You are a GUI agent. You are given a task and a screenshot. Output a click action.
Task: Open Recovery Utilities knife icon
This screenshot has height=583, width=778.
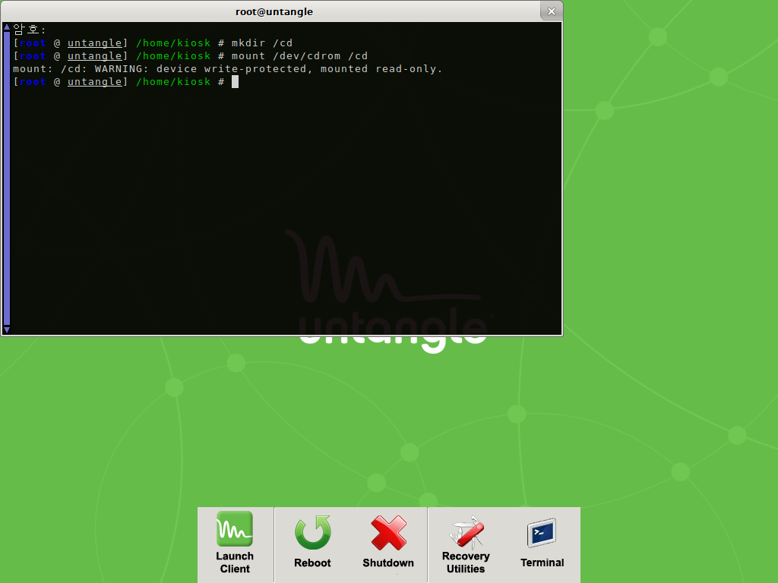coord(466,532)
